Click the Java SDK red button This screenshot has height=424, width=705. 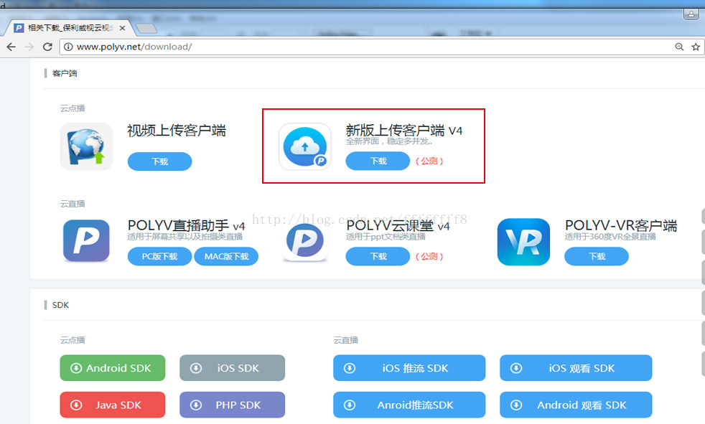click(113, 405)
